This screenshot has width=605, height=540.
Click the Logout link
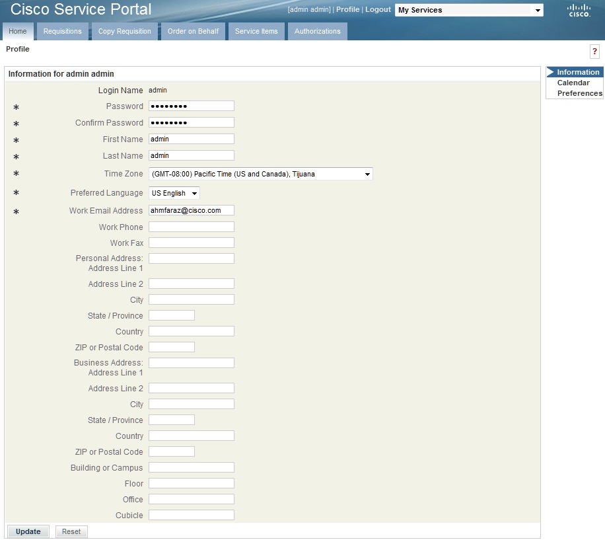tap(378, 10)
